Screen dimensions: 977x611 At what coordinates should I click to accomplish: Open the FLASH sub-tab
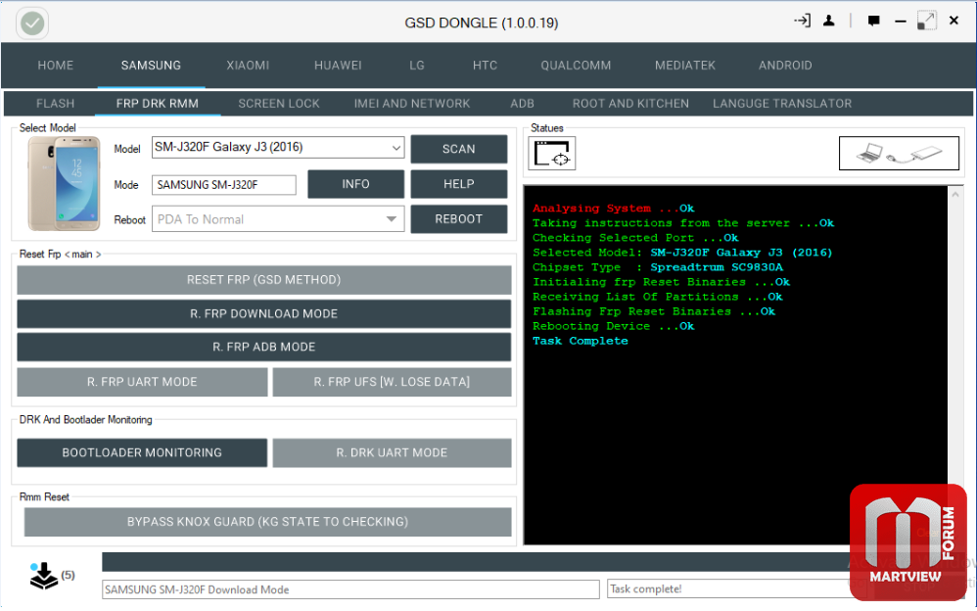(x=56, y=104)
